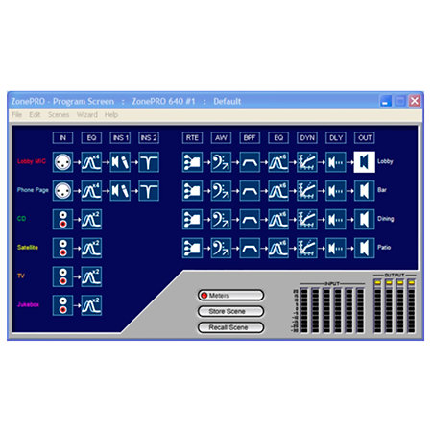The width and height of the screenshot is (432, 432).
Task: Open the Patio output speaker module
Action: pyautogui.click(x=365, y=248)
